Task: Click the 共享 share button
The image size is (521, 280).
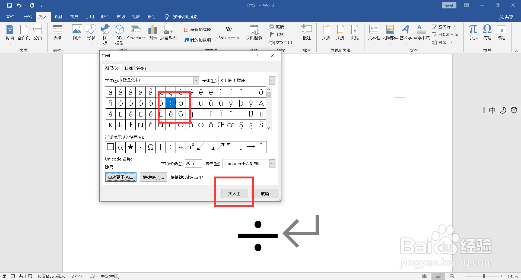Action: point(506,17)
